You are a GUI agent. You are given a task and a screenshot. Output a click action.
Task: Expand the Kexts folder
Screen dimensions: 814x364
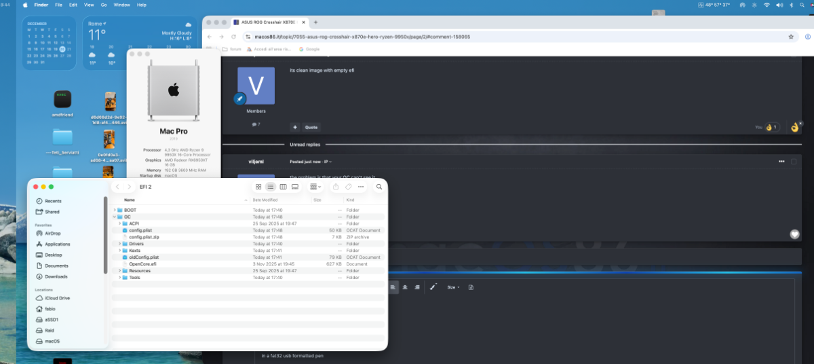pos(119,251)
